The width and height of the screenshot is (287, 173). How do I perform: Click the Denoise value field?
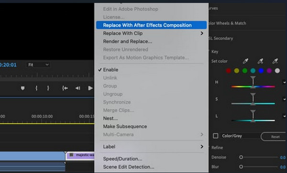tap(283, 157)
